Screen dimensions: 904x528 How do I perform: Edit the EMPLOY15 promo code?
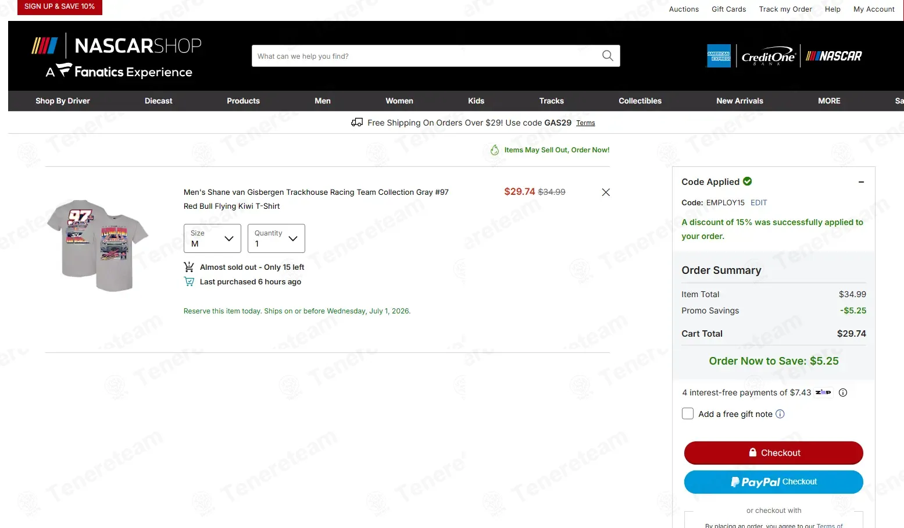point(759,202)
